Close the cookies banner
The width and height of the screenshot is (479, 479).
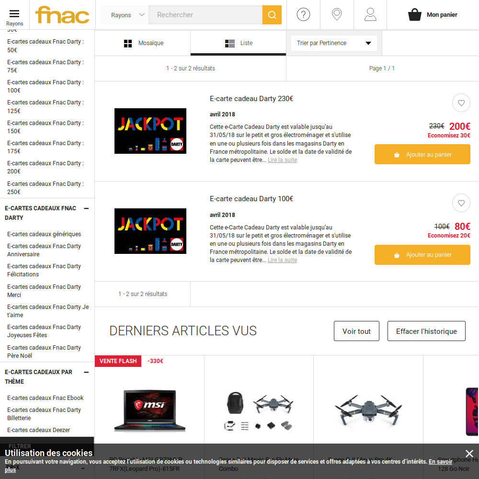pos(469,453)
